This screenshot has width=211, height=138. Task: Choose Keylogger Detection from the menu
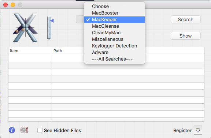pyautogui.click(x=114, y=46)
